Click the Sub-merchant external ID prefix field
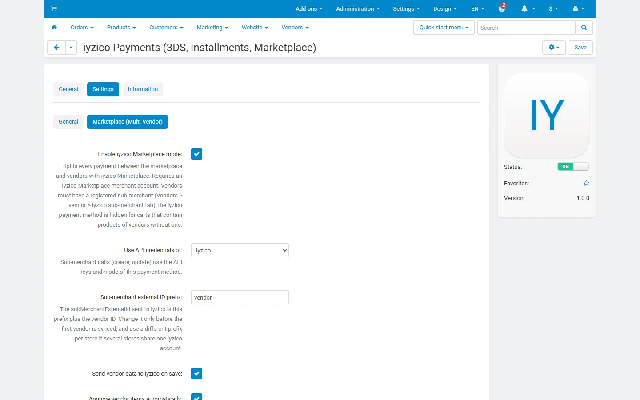Viewport: 640px width, 400px height. tap(240, 297)
